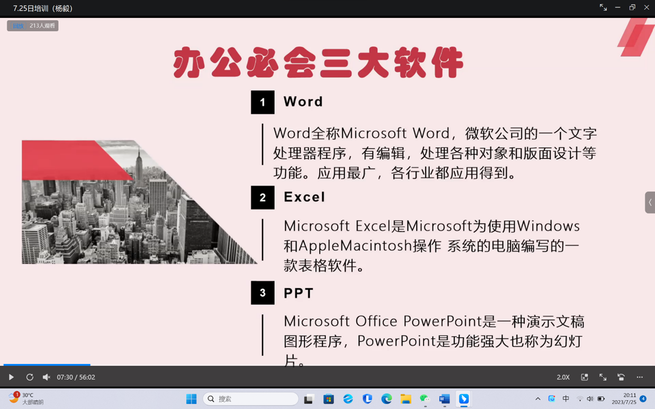Open Microsoft Store from the taskbar
655x409 pixels.
tap(328, 399)
